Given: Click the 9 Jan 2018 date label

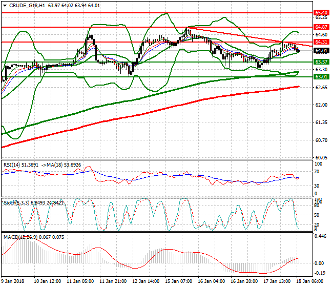Looking at the screenshot, I should pyautogui.click(x=13, y=281).
